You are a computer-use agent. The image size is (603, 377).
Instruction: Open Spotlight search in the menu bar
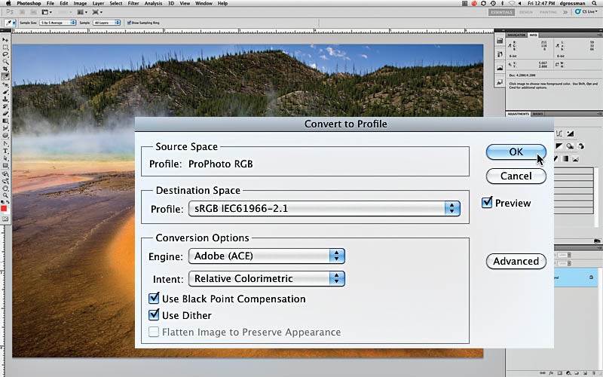click(595, 3)
